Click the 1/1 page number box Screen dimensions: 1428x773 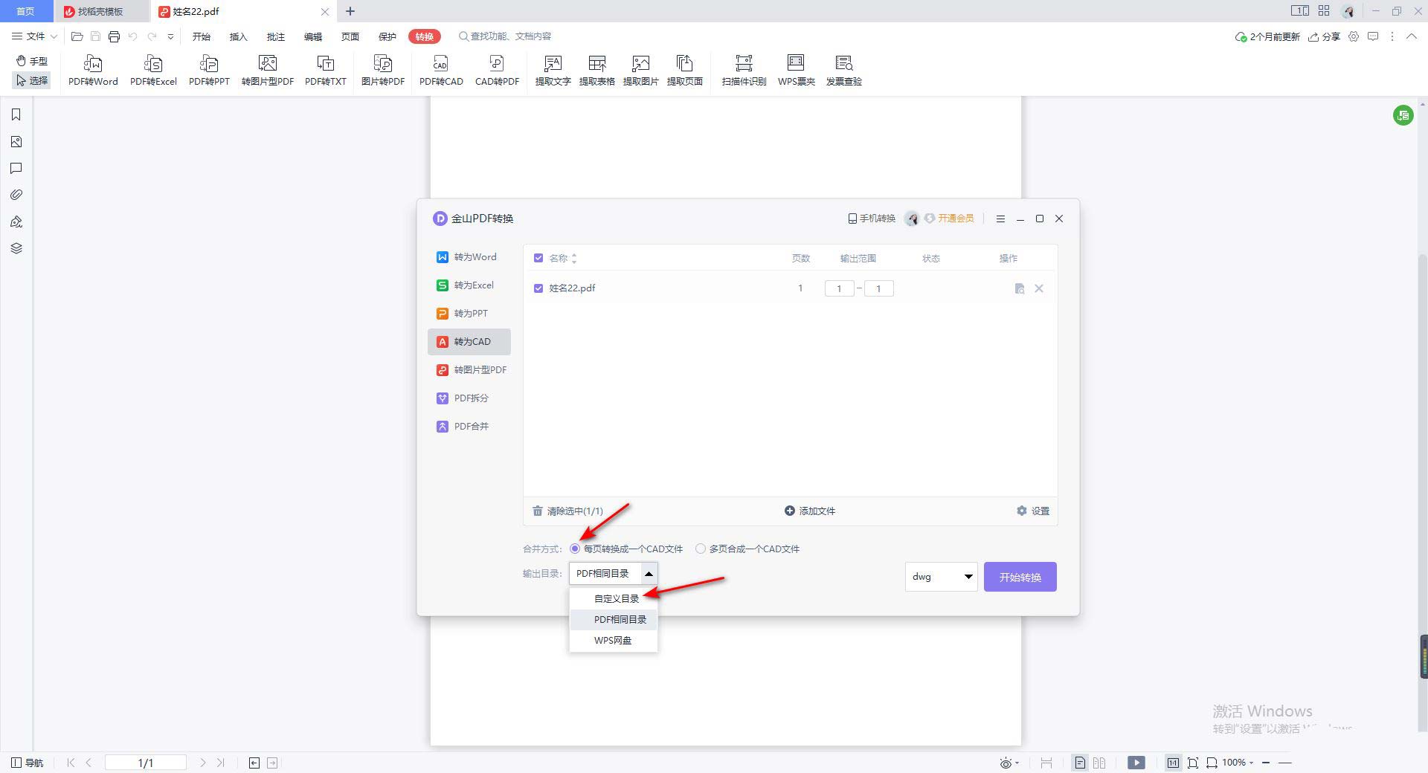(145, 763)
